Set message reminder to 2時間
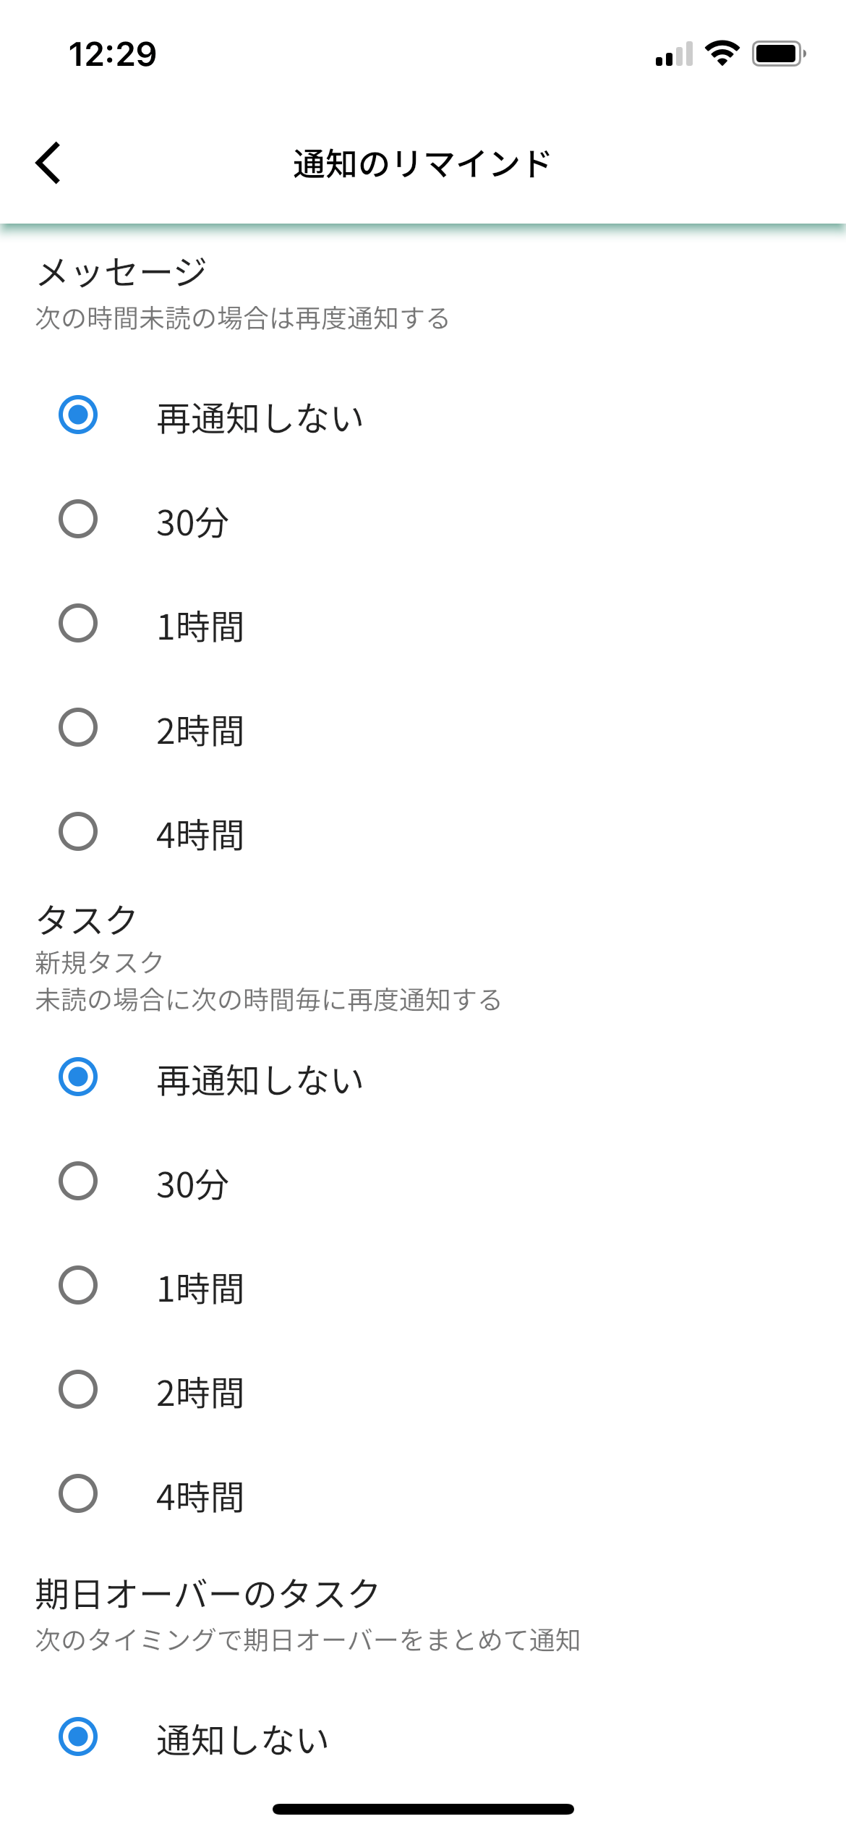This screenshot has height=1832, width=846. pyautogui.click(x=78, y=727)
